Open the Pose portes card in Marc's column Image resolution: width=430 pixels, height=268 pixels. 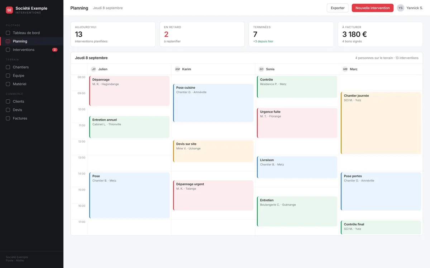[381, 192]
